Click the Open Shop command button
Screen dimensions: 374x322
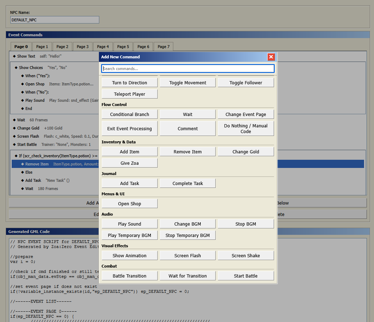tap(130, 204)
